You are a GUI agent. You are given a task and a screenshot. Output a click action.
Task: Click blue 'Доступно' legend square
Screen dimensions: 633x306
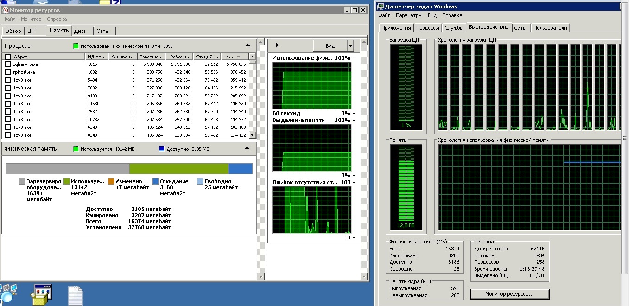click(x=162, y=149)
